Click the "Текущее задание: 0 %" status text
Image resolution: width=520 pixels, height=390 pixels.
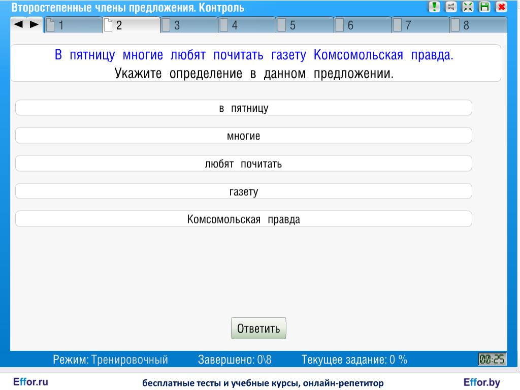pos(354,360)
